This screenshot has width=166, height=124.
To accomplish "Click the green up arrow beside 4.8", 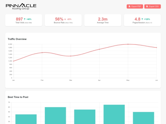I will (142, 19).
